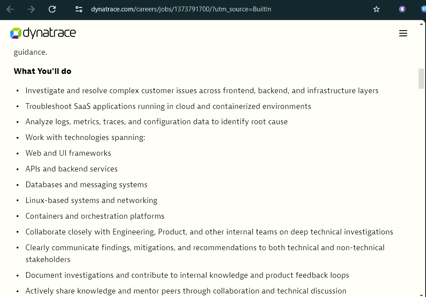The width and height of the screenshot is (426, 297).
Task: Click the dynatrace.com careers URL
Action: [181, 9]
